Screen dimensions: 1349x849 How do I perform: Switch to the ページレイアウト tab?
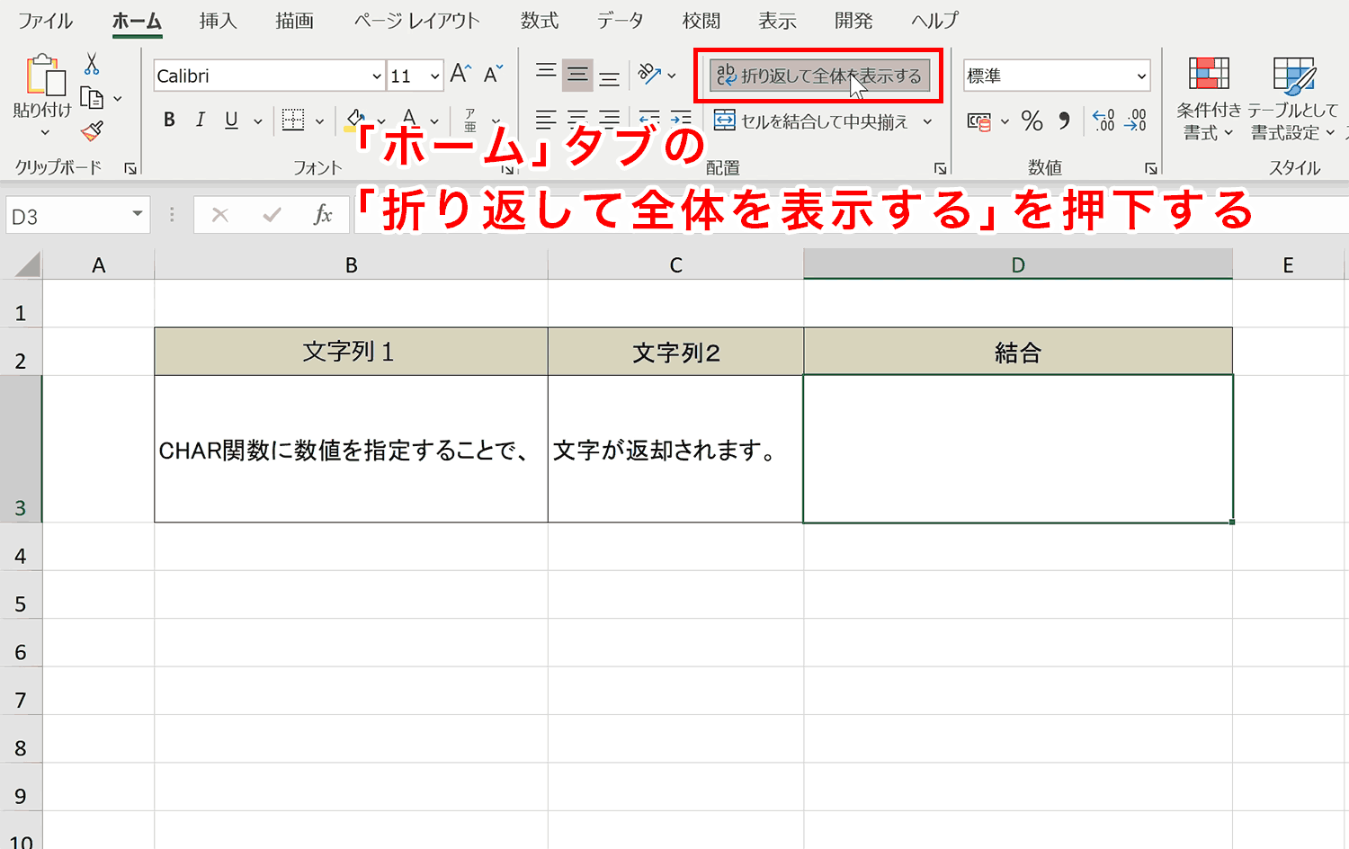(416, 21)
